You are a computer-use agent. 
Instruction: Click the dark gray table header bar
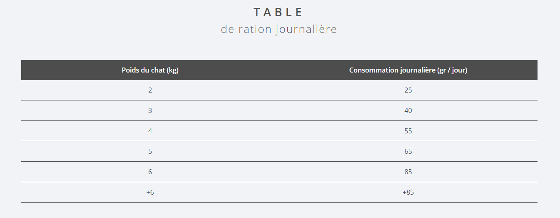279,70
